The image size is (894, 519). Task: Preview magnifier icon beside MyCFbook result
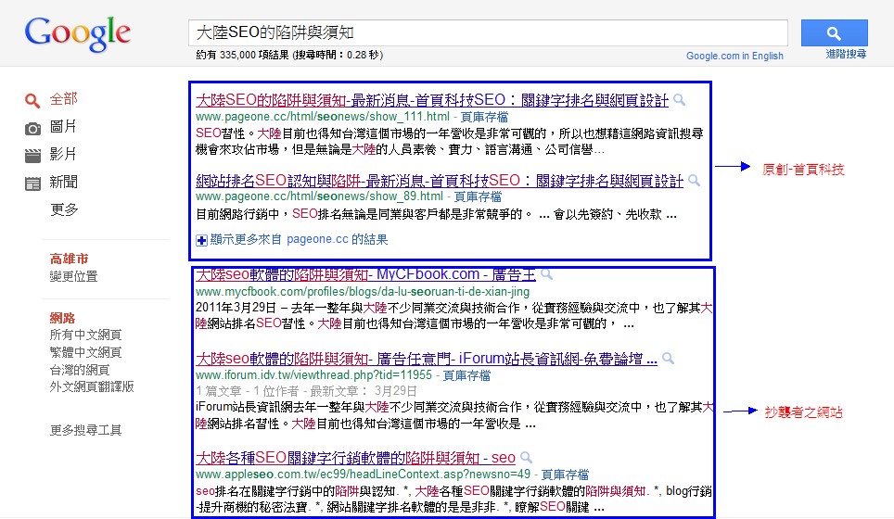click(547, 274)
